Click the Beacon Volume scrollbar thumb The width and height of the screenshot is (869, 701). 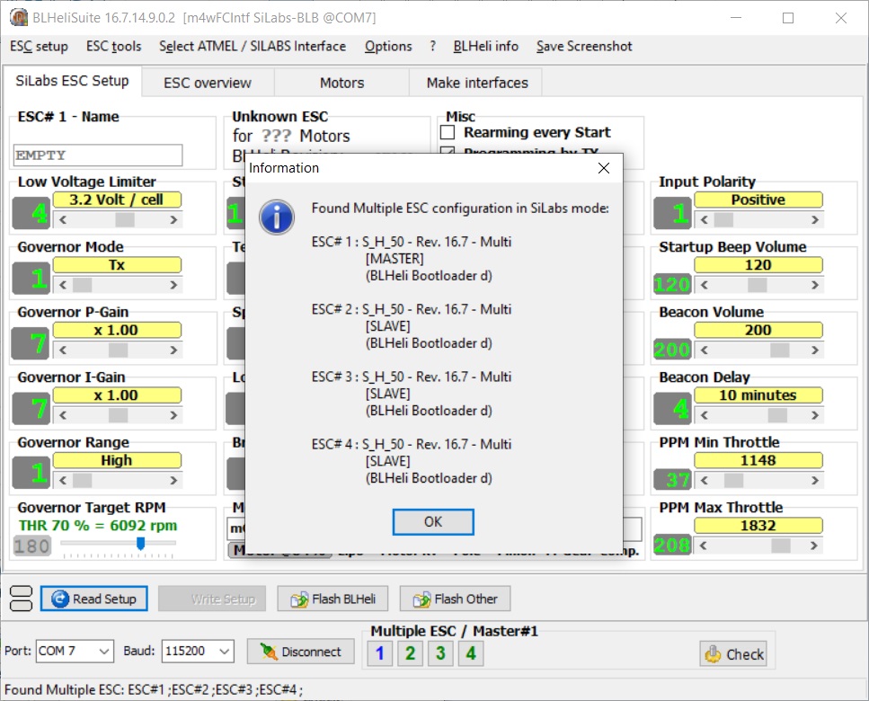tap(780, 350)
